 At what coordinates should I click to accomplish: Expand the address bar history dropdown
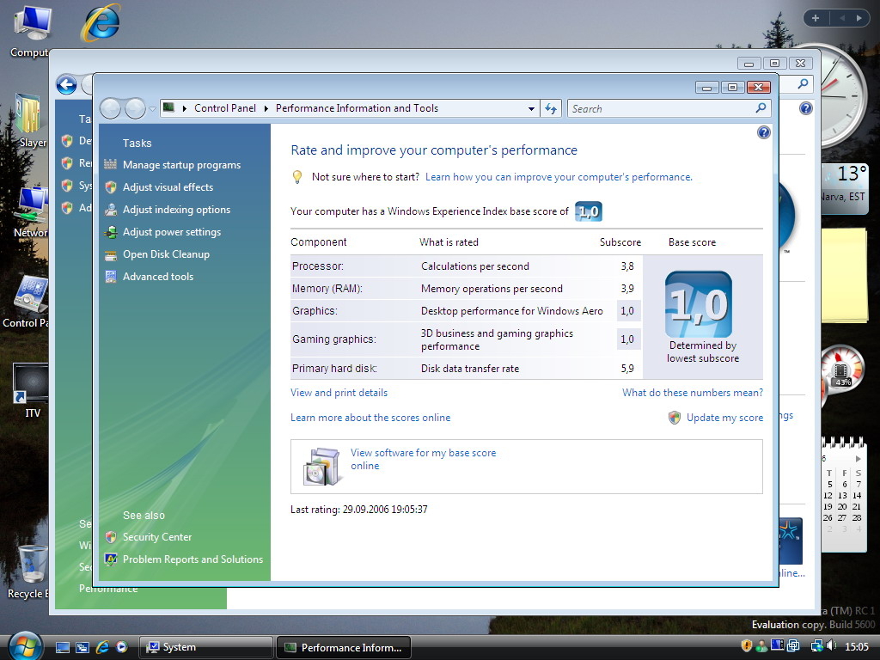coord(531,108)
